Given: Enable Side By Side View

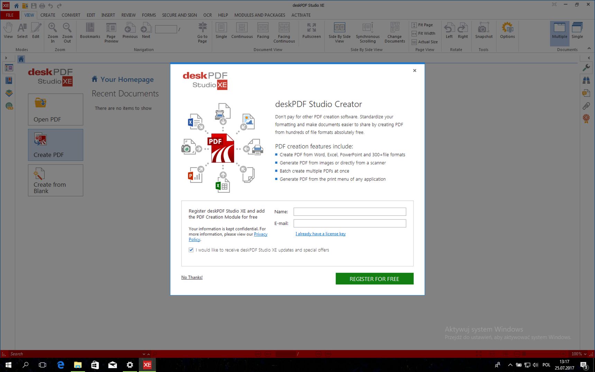Looking at the screenshot, I should 339,33.
